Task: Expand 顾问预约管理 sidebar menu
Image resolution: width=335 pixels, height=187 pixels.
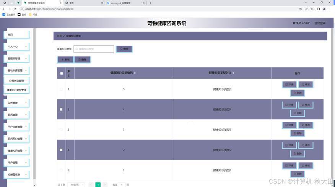Action: [x=16, y=139]
